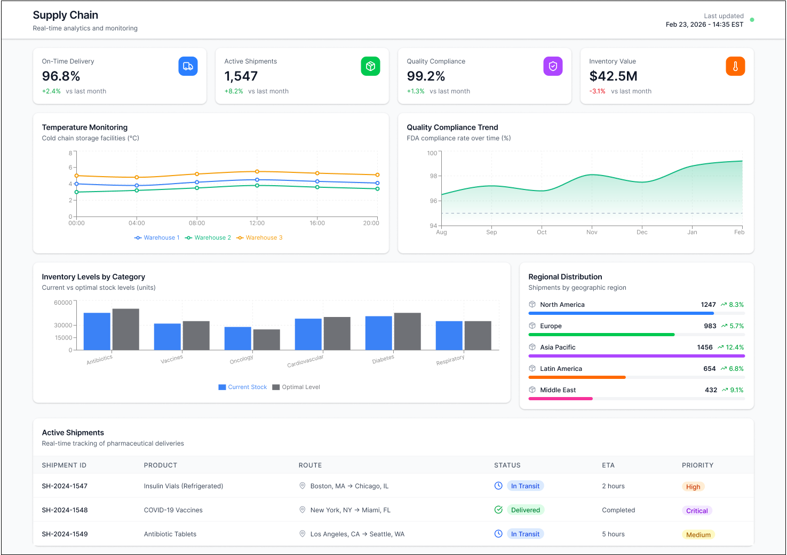787x555 pixels.
Task: Toggle Optimal Level legend in inventory chart
Action: (x=296, y=387)
